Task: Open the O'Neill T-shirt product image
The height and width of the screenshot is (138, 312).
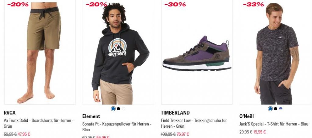Action: pos(275,52)
